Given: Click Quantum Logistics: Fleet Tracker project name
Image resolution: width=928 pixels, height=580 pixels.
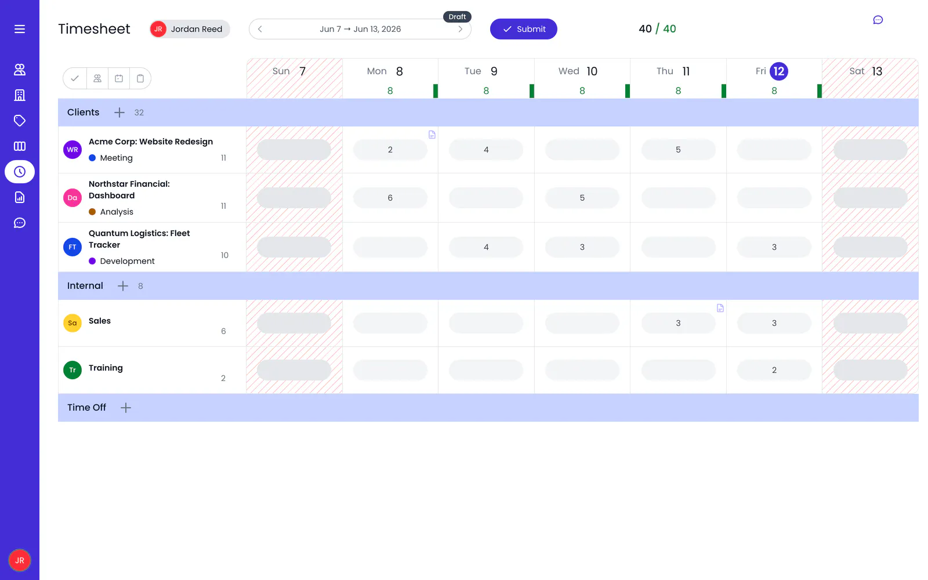Looking at the screenshot, I should tap(139, 239).
